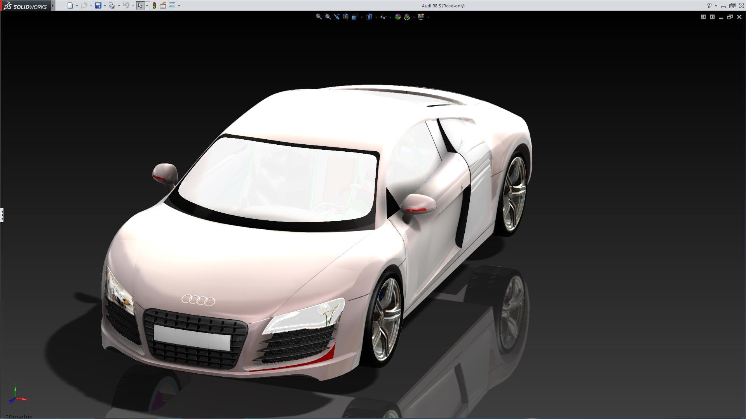
Task: Save the Audi R8 document
Action: click(x=98, y=5)
